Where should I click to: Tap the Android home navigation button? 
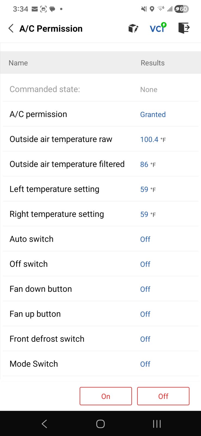100,424
